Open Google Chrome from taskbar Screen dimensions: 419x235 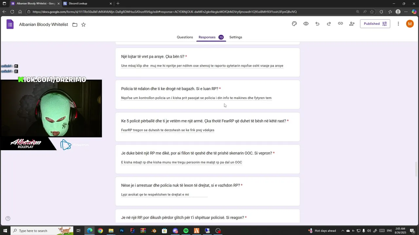tap(100, 231)
